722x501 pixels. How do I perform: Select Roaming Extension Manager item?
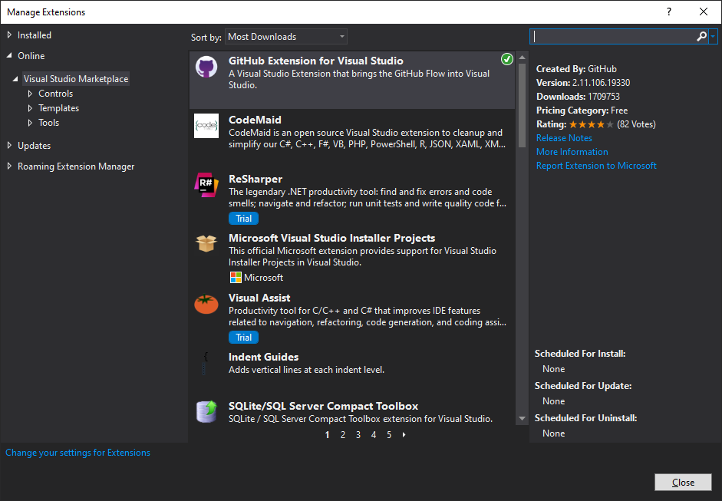tap(76, 166)
